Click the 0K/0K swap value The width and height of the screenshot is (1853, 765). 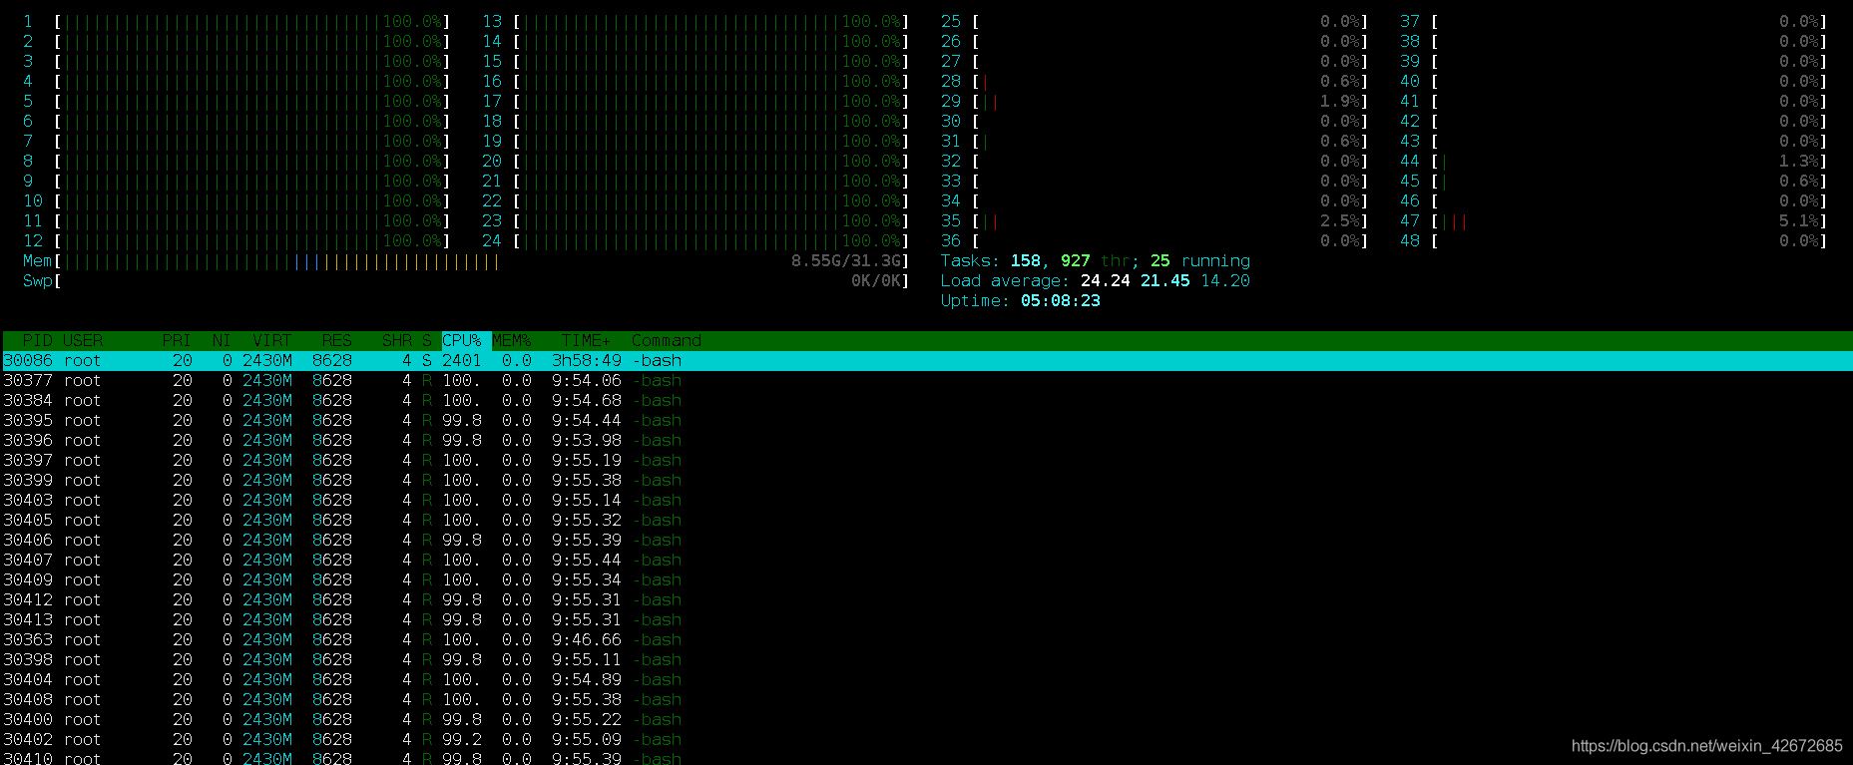click(x=876, y=281)
